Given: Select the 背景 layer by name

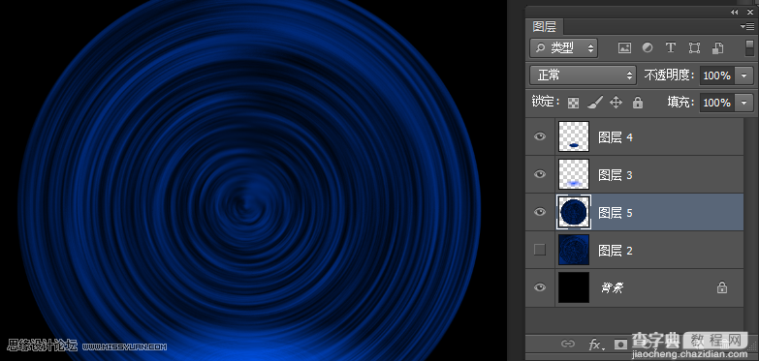Looking at the screenshot, I should click(x=612, y=288).
